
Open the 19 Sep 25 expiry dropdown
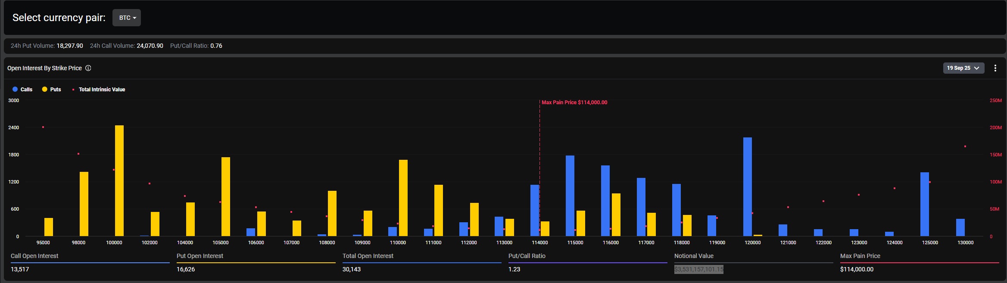963,68
